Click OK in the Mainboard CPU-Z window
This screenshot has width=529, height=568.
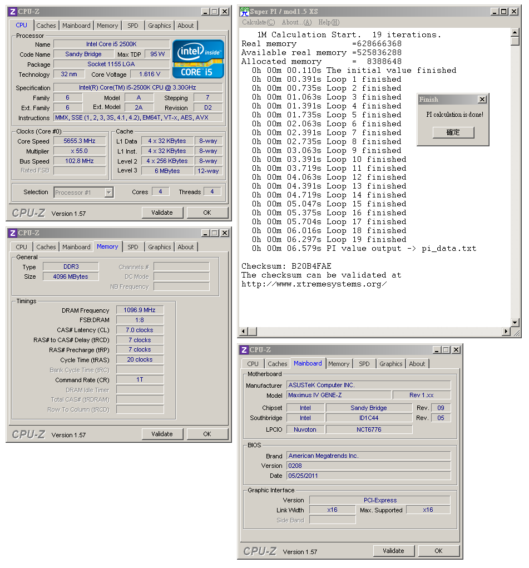tap(439, 551)
